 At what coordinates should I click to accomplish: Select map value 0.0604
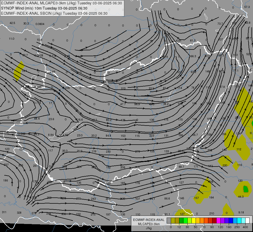click(x=40, y=24)
